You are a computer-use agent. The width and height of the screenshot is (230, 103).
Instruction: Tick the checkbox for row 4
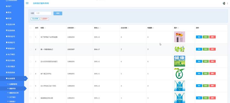coord(31,74)
